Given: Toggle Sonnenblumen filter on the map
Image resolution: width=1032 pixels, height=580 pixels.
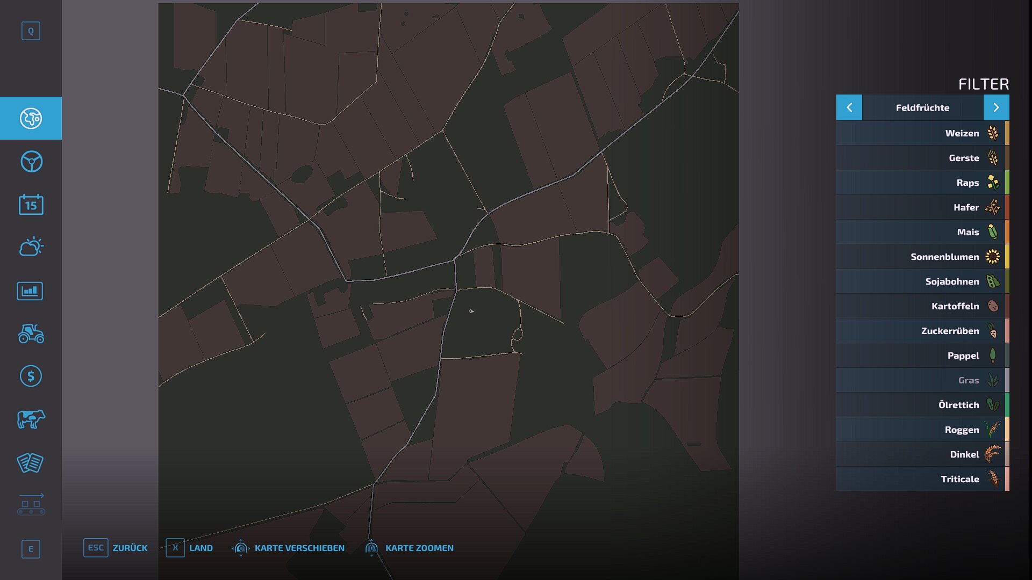Looking at the screenshot, I should (922, 257).
